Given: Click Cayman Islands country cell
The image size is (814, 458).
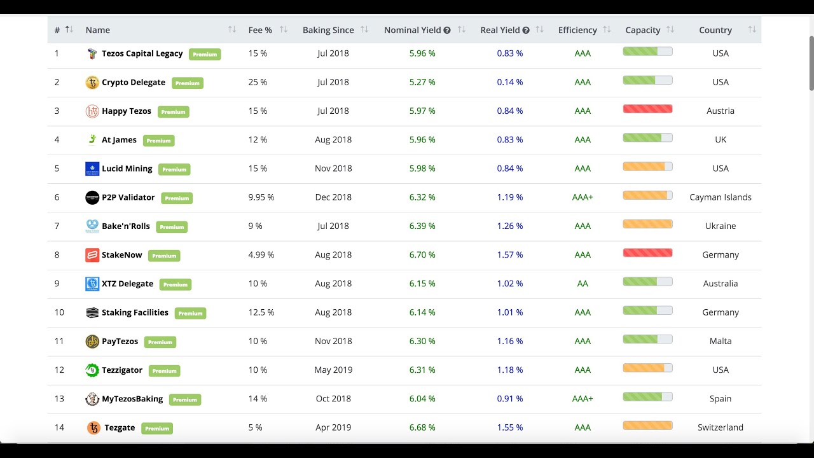Looking at the screenshot, I should tap(721, 197).
